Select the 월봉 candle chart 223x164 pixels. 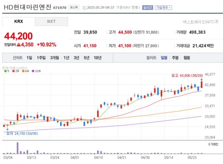click(187, 58)
